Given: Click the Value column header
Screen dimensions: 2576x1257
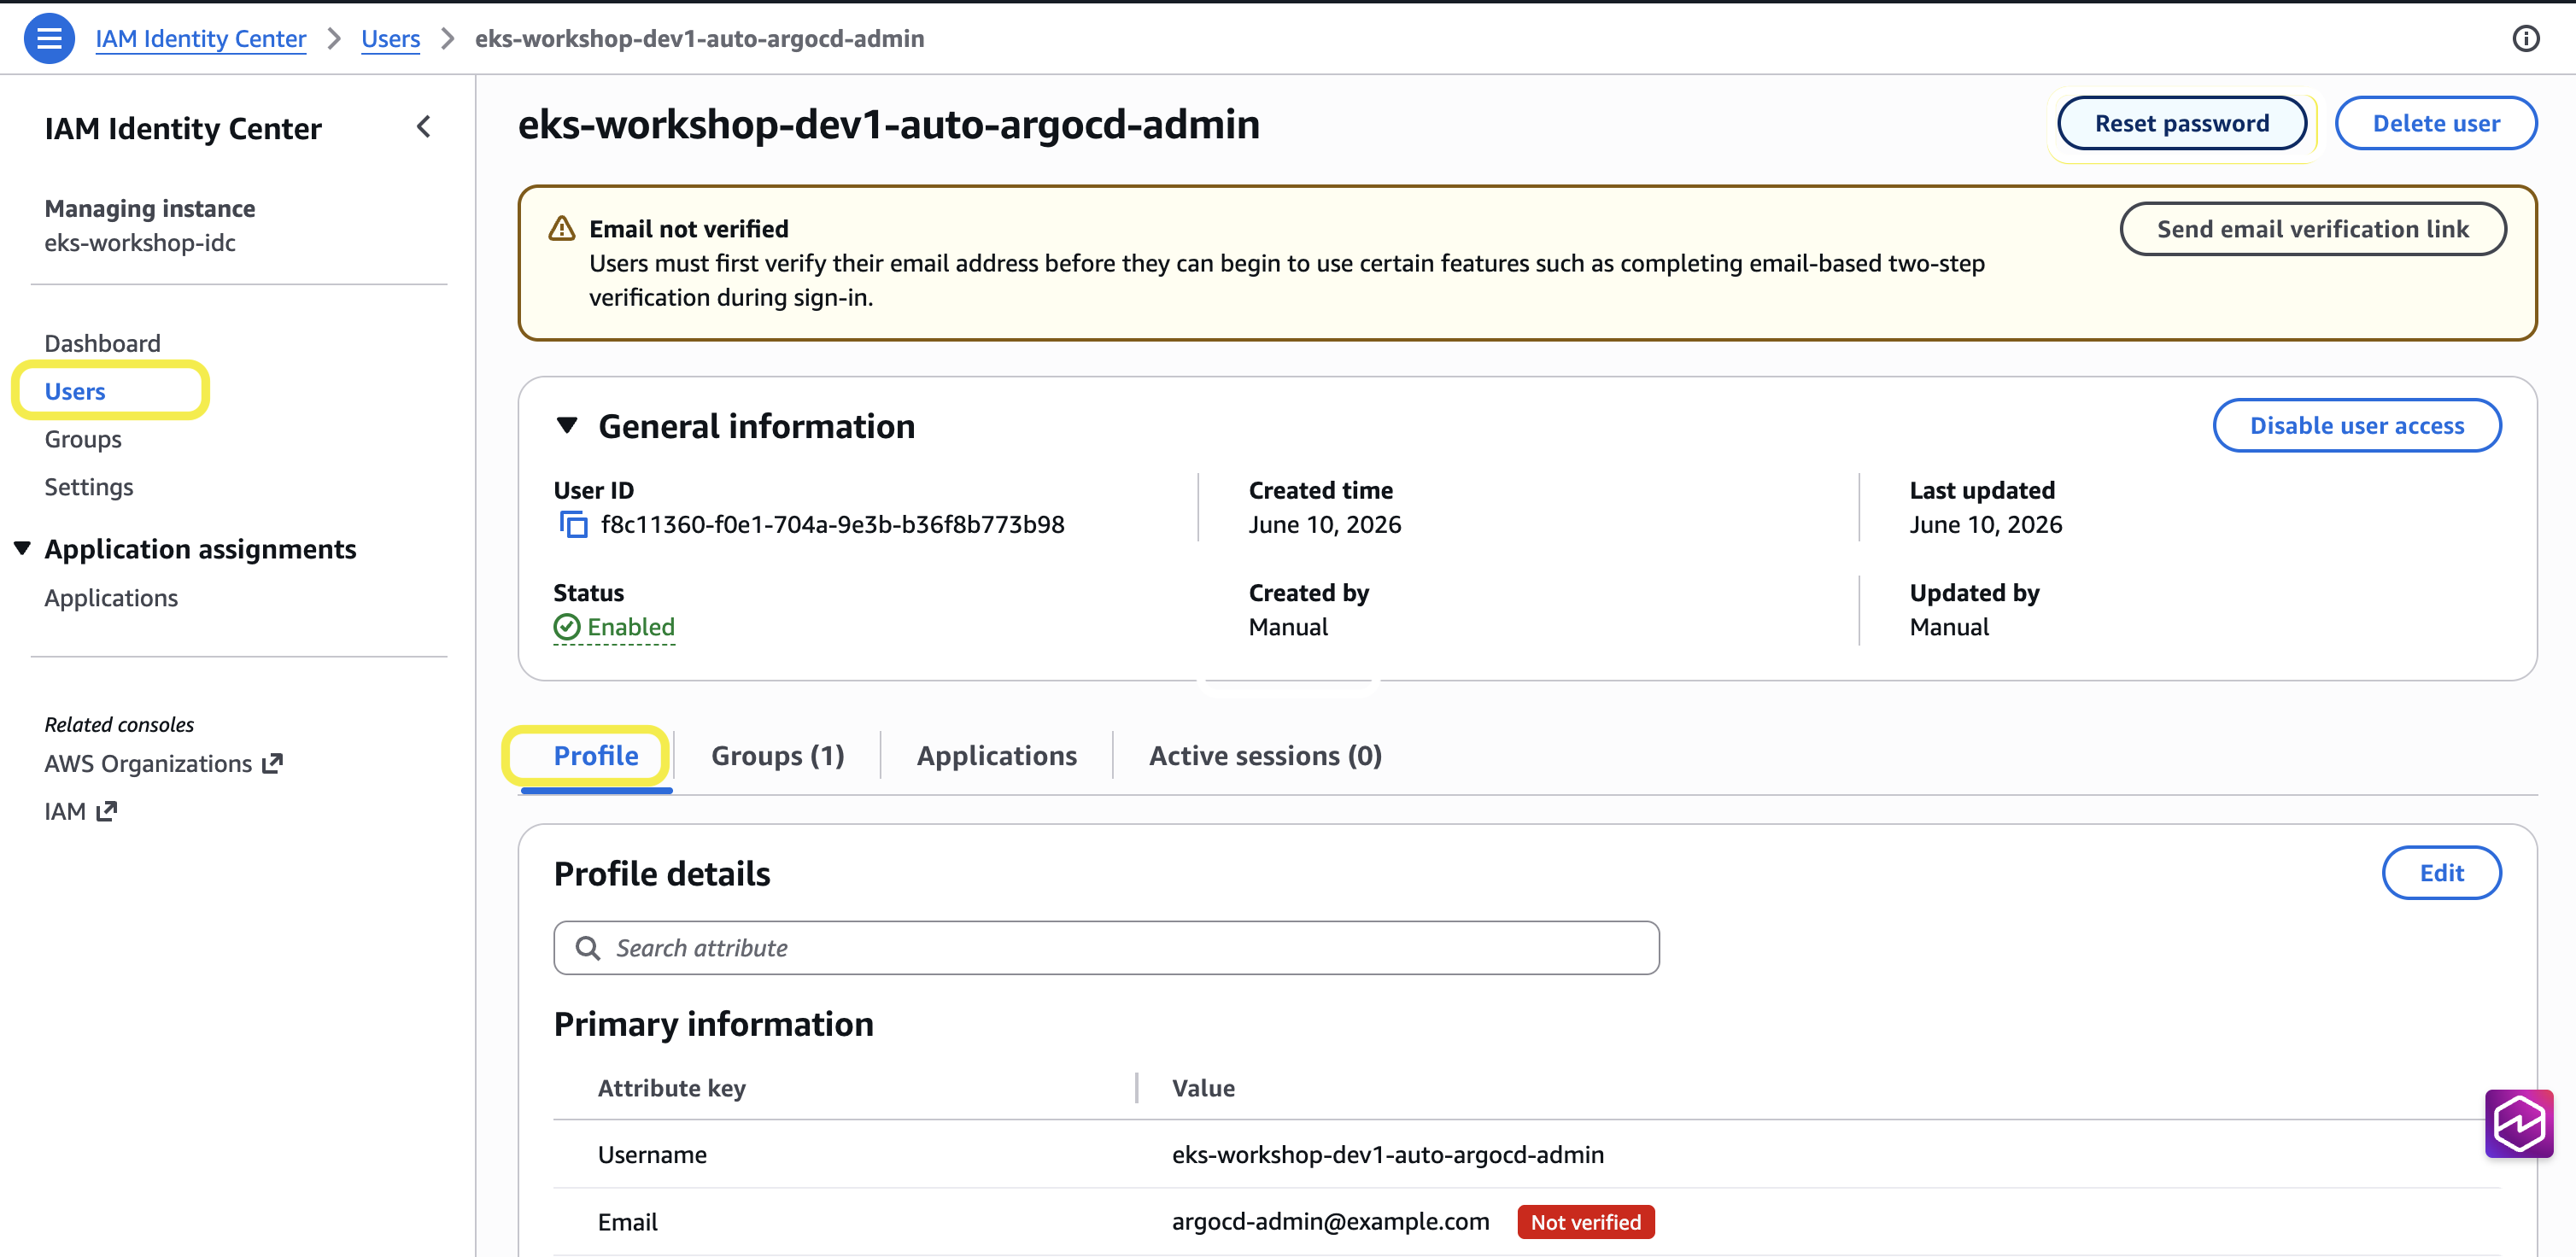Looking at the screenshot, I should pos(1203,1088).
